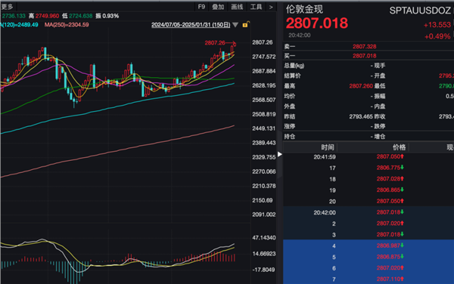
Task: Click the white panel collapse arrow
Action: (280, 154)
